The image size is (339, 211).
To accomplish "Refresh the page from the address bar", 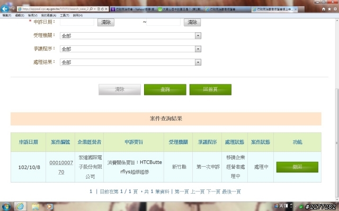I will pyautogui.click(x=102, y=9).
